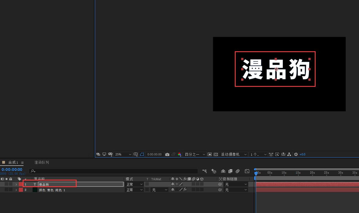This screenshot has width=359, height=213.
Task: Click the red label color of layer 2
Action: 21,190
